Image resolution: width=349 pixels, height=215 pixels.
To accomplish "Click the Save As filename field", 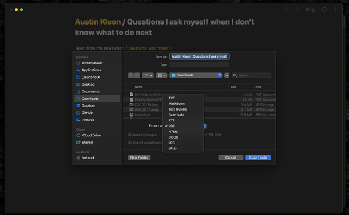I will (x=200, y=56).
